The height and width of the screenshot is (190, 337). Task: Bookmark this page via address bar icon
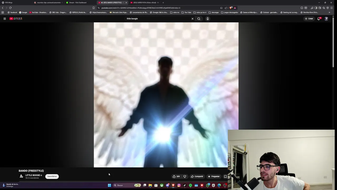pos(93,8)
